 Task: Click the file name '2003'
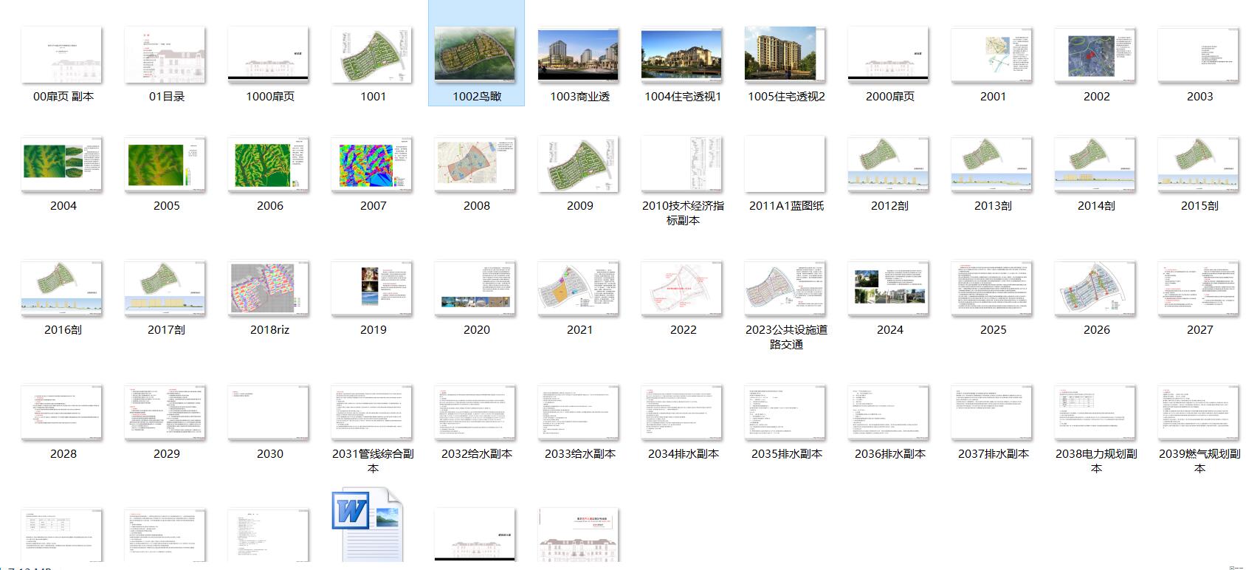[x=1199, y=96]
